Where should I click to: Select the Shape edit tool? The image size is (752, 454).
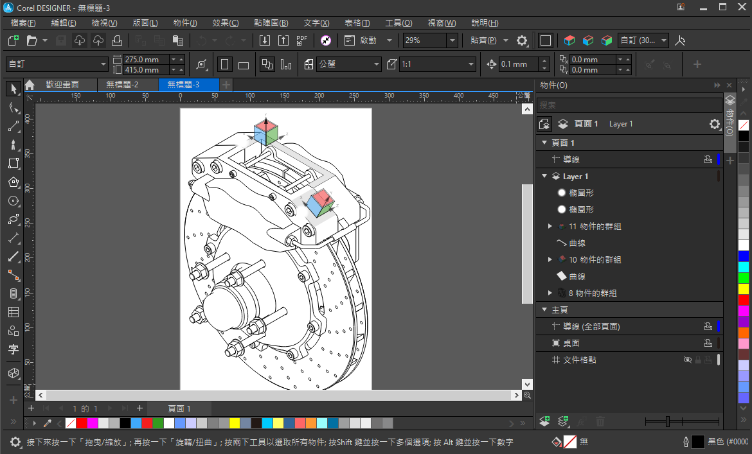pyautogui.click(x=13, y=108)
